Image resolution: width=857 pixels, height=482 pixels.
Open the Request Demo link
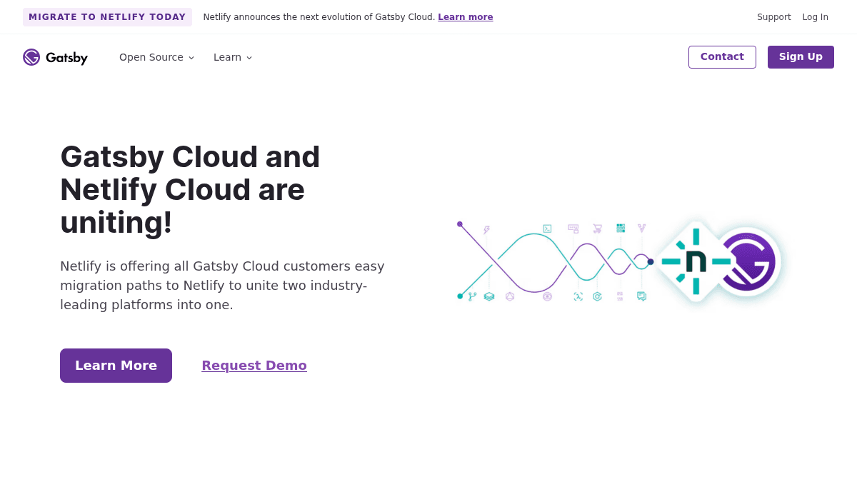pyautogui.click(x=254, y=366)
